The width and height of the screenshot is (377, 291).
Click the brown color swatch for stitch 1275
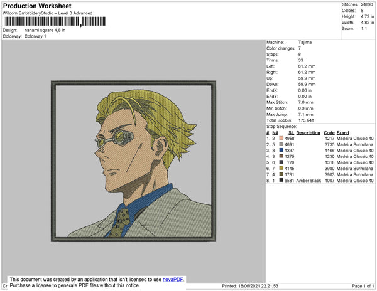click(281, 156)
